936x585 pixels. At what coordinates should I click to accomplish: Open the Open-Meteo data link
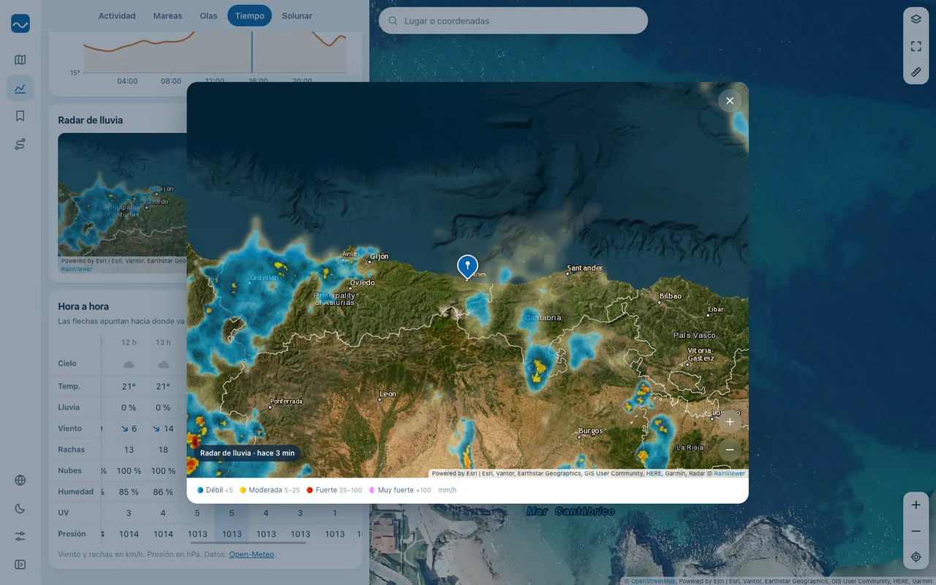[252, 554]
